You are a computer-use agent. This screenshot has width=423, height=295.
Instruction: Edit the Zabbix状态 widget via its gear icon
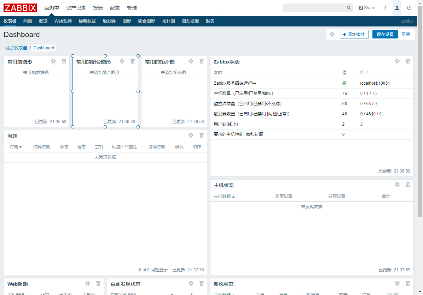[397, 61]
